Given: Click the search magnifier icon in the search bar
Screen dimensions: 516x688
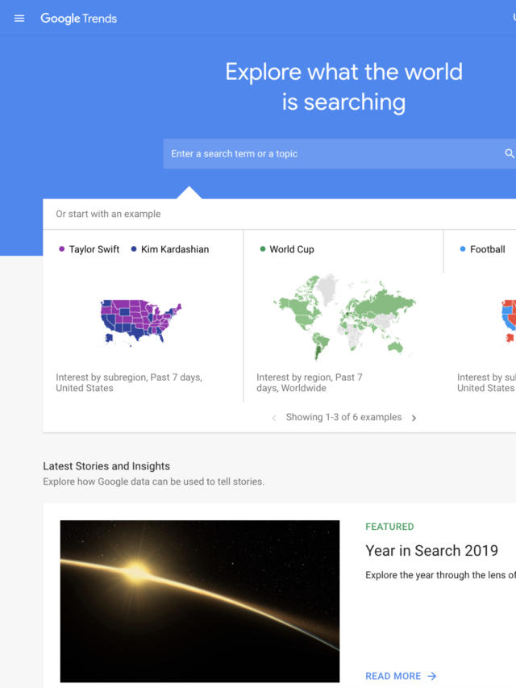Looking at the screenshot, I should (x=509, y=152).
